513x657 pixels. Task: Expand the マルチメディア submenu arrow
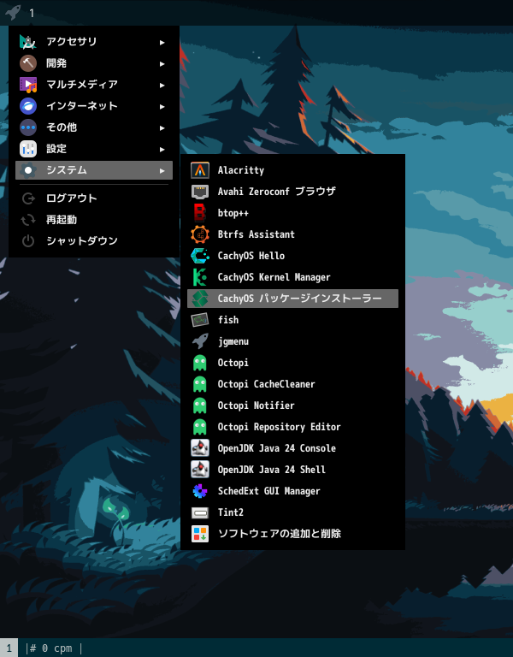tap(162, 85)
